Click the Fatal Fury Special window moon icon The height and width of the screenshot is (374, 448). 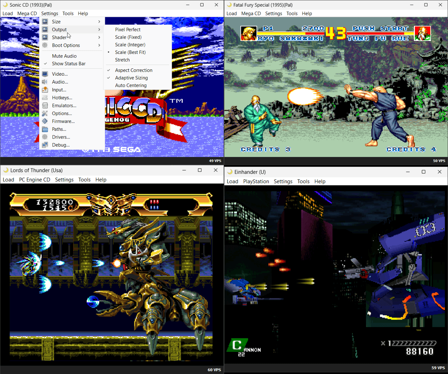(x=229, y=5)
